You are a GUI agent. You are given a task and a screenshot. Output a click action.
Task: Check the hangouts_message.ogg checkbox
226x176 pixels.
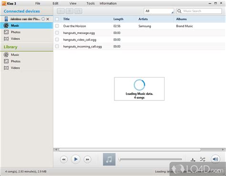[57, 33]
